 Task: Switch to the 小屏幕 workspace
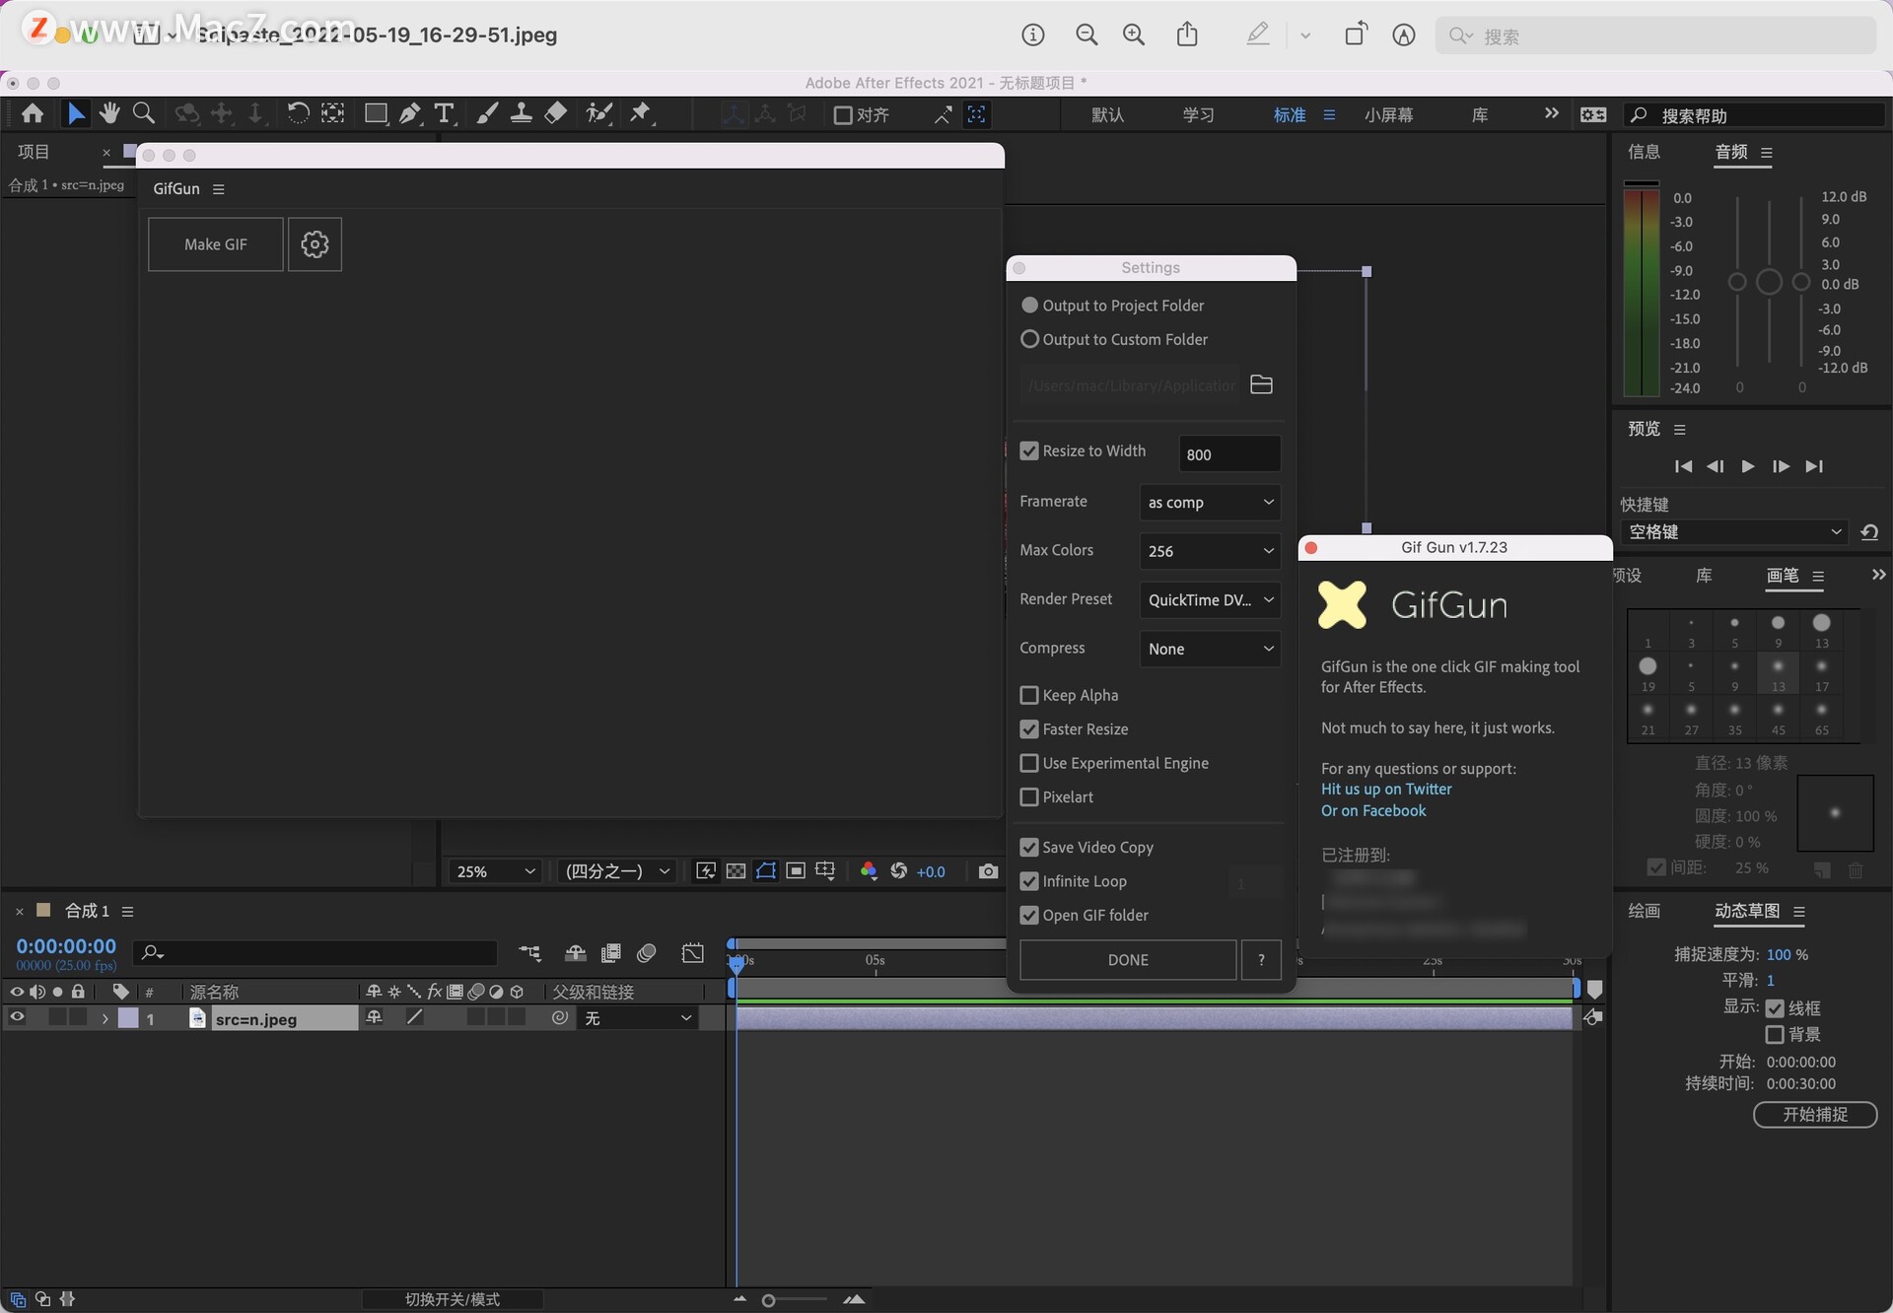(x=1388, y=115)
